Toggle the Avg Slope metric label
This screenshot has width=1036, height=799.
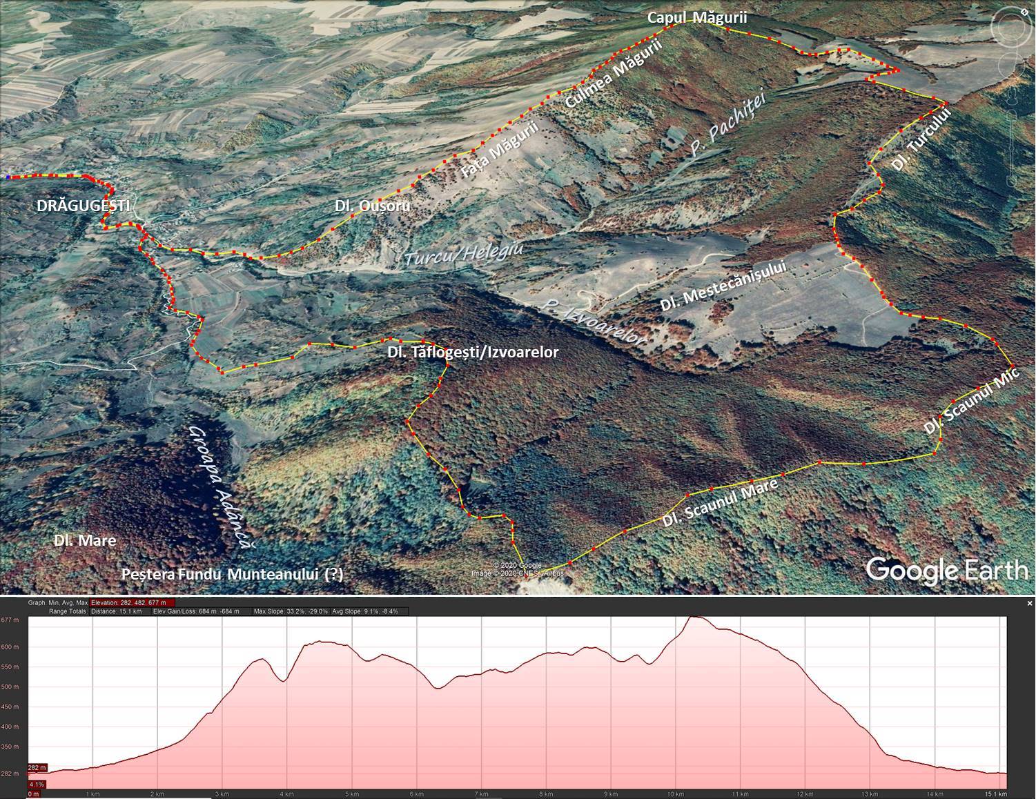pyautogui.click(x=369, y=611)
